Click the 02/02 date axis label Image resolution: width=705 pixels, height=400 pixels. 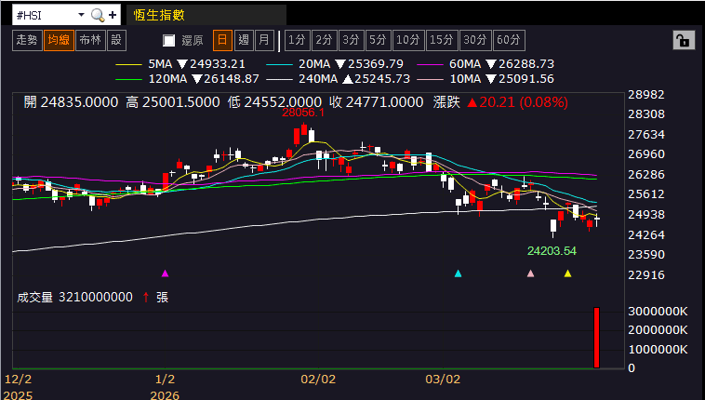coord(318,380)
